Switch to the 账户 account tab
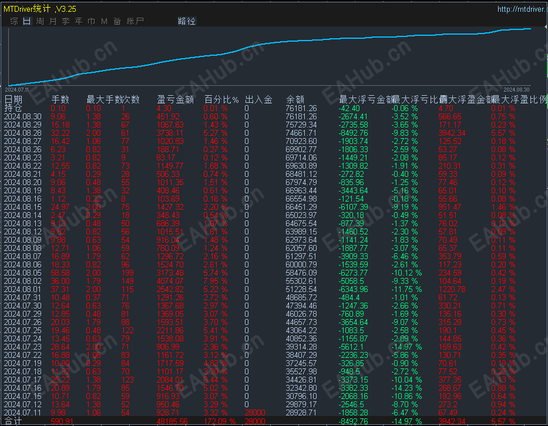The width and height of the screenshot is (548, 426). point(135,21)
